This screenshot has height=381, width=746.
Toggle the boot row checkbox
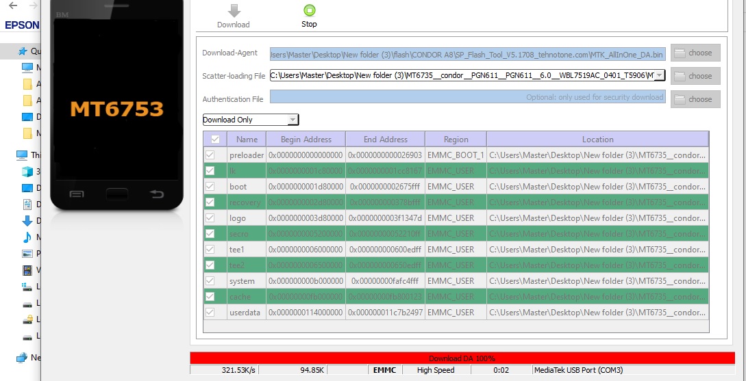click(x=210, y=186)
